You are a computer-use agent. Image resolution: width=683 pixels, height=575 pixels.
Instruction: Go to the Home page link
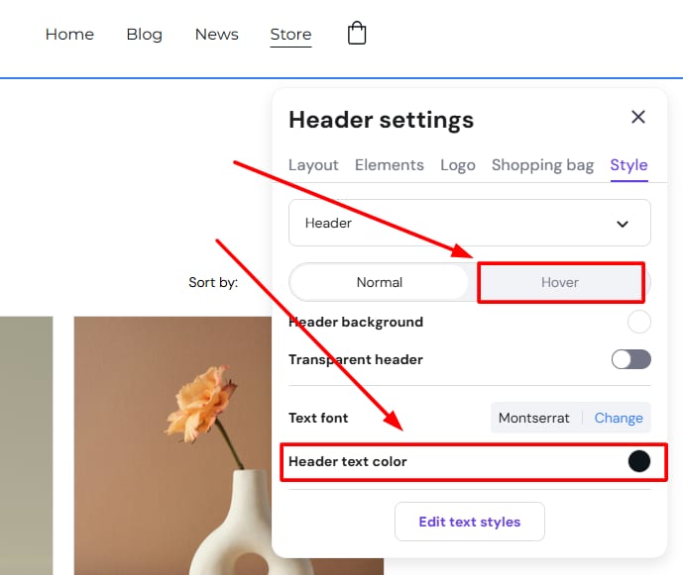click(x=69, y=35)
